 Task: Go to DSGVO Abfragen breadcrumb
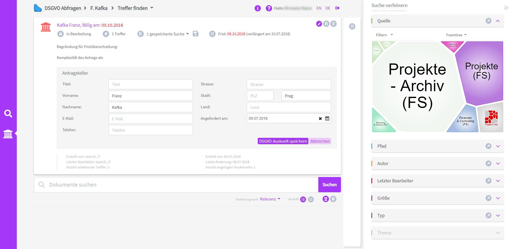[x=63, y=8]
